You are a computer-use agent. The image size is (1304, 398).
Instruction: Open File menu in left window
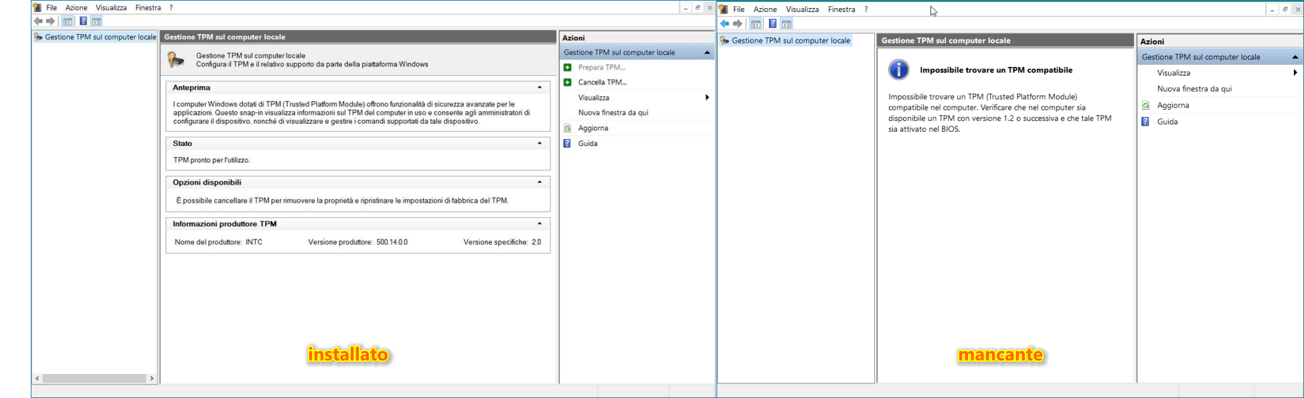click(52, 8)
